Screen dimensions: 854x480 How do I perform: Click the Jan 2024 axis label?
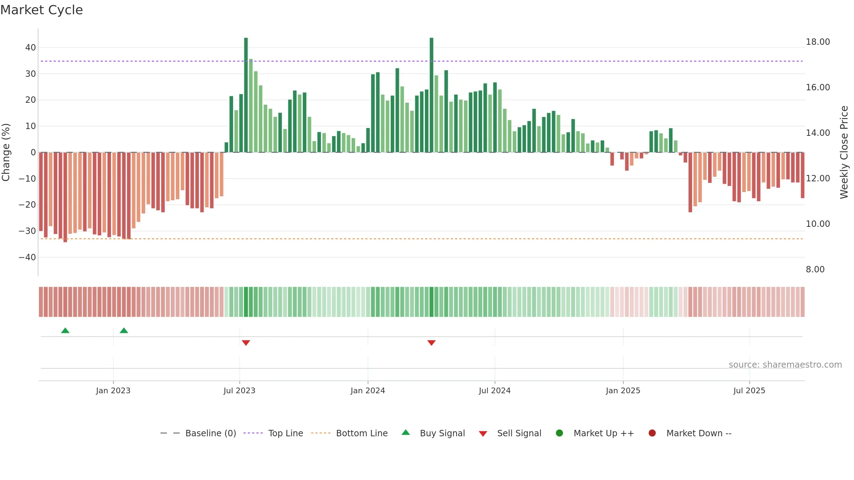click(368, 390)
